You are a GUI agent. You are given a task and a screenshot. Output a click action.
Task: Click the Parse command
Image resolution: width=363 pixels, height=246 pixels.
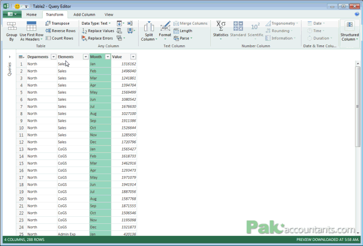183,38
